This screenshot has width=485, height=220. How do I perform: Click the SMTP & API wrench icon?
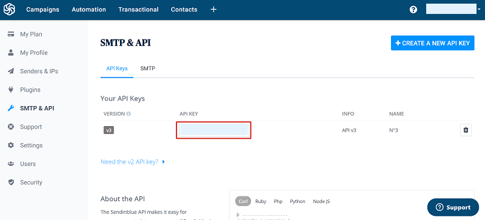coord(11,108)
